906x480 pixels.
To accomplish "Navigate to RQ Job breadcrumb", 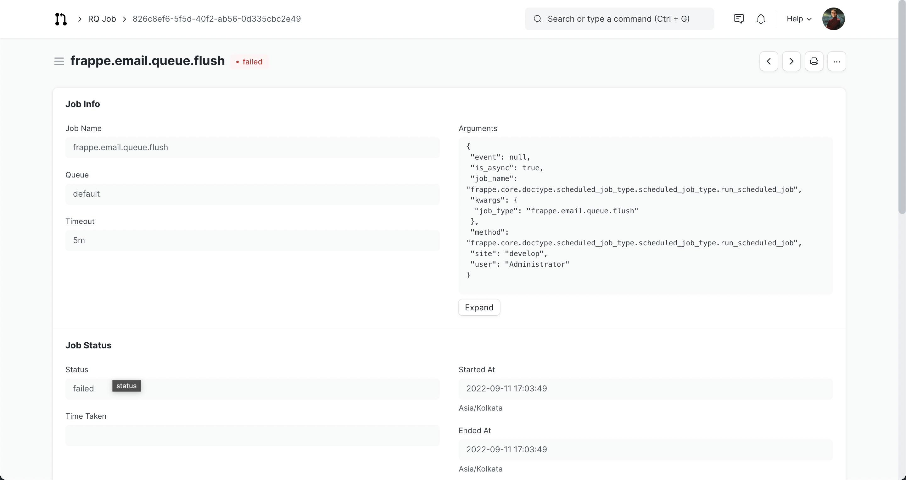I will 102,19.
